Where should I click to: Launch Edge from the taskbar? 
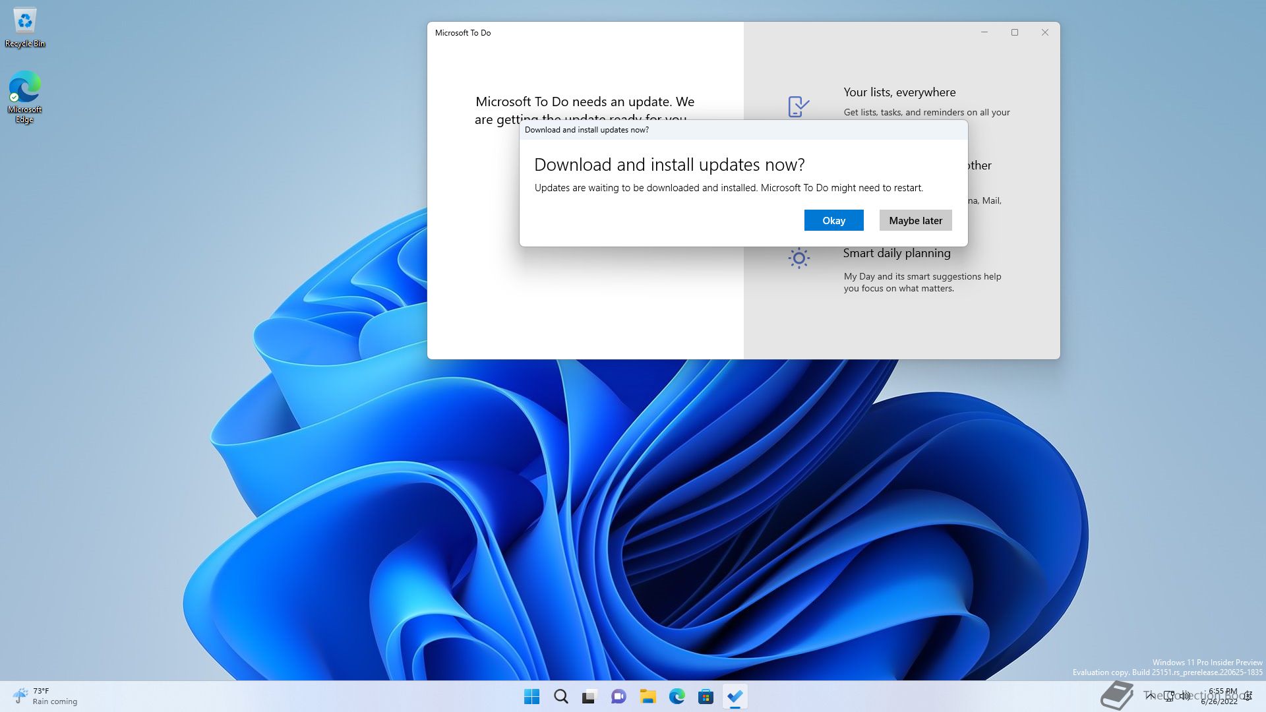tap(677, 696)
